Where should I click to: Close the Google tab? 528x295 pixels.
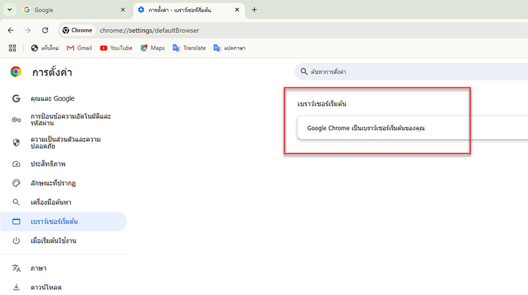123,10
